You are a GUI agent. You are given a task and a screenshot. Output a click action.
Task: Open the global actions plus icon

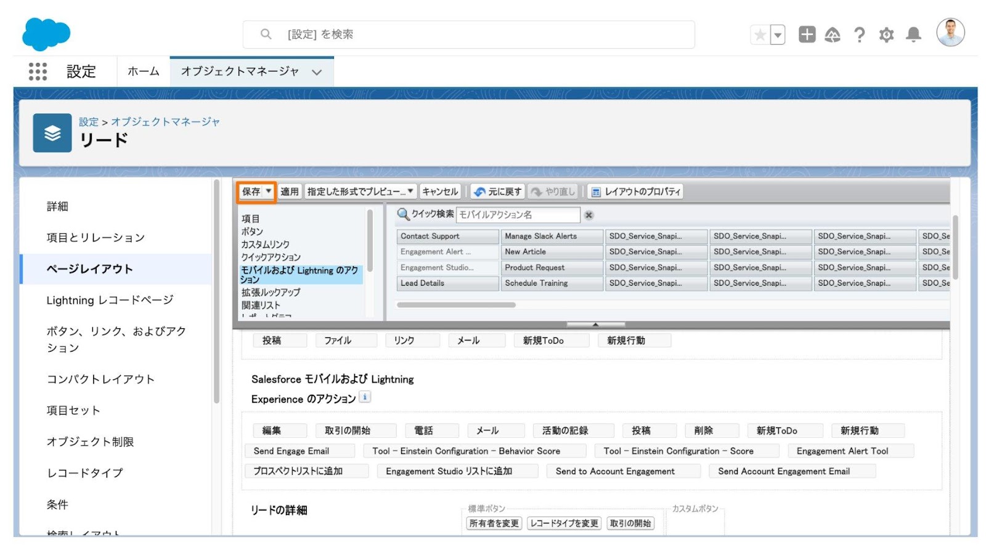[807, 34]
